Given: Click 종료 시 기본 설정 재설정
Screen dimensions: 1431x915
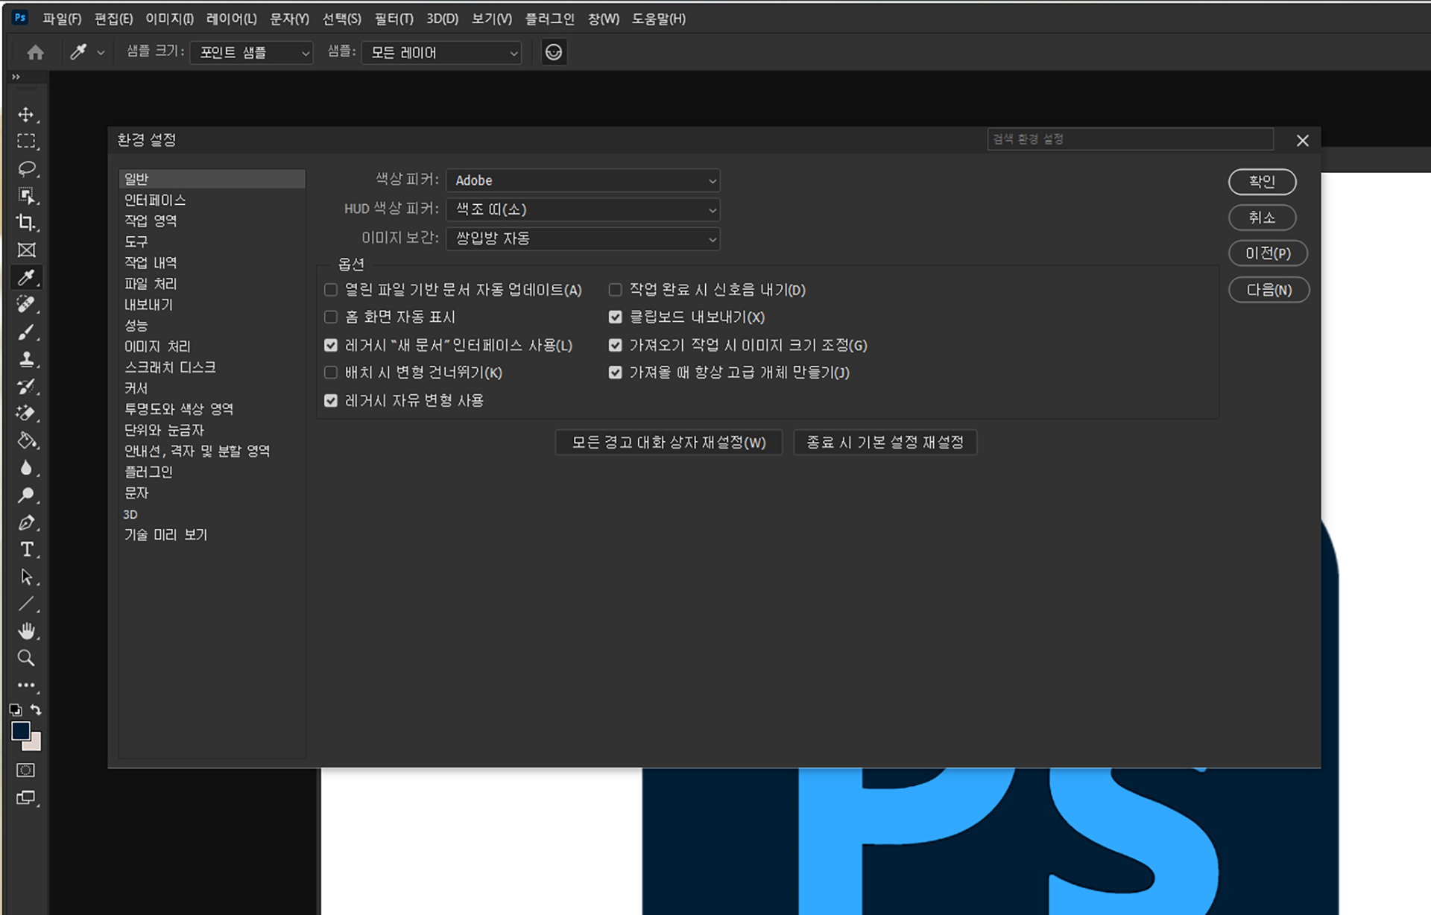Looking at the screenshot, I should click(885, 443).
